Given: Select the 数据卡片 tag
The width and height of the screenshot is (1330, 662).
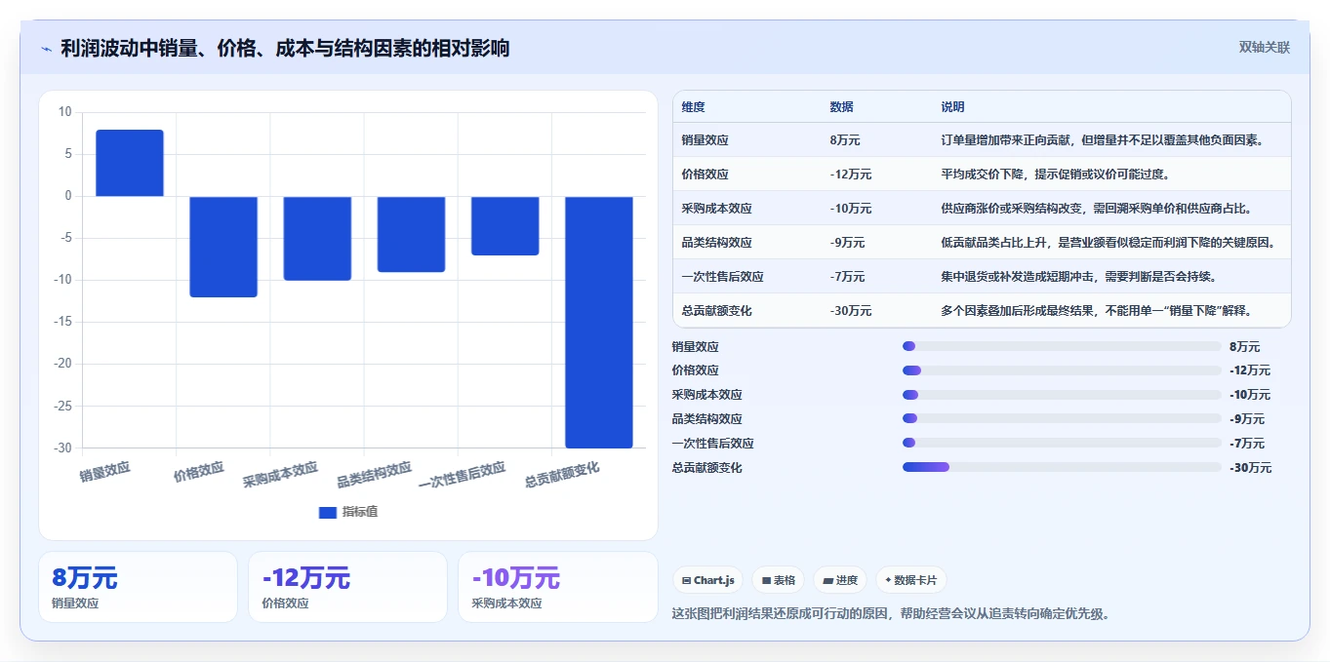Looking at the screenshot, I should 910,580.
